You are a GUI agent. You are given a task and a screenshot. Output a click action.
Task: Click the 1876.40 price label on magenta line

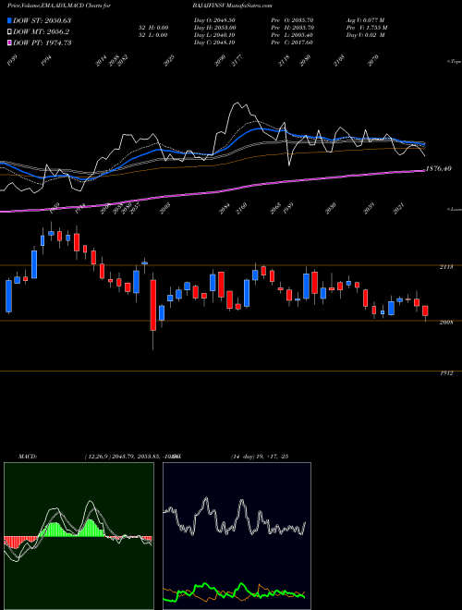click(439, 168)
